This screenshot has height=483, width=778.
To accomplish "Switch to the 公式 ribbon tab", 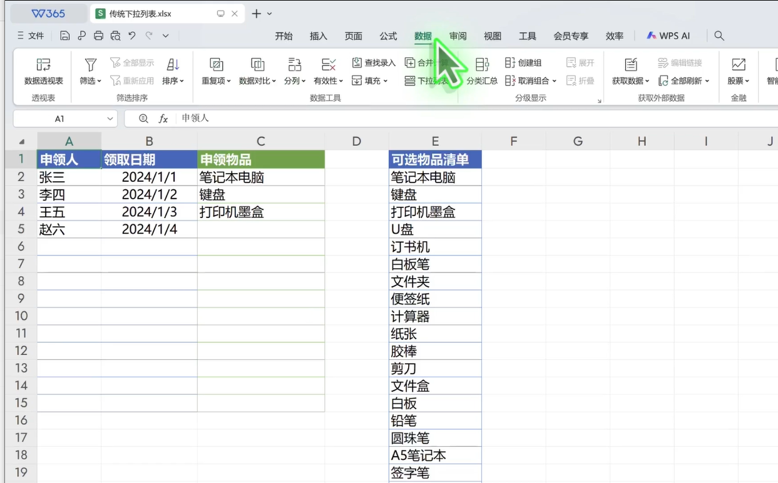I will click(x=388, y=36).
